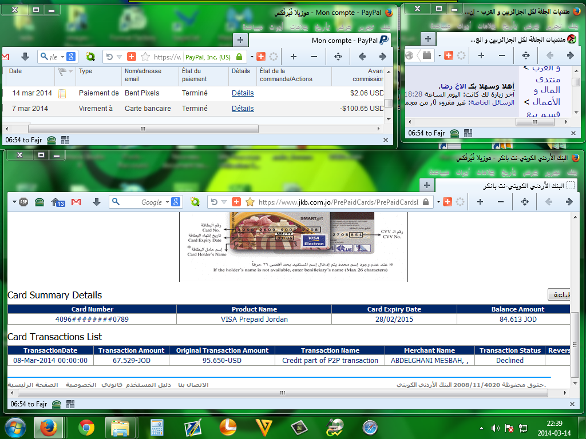Expand URL history dropdown in JKB address bar
Screen dimensions: 586x439
224,202
